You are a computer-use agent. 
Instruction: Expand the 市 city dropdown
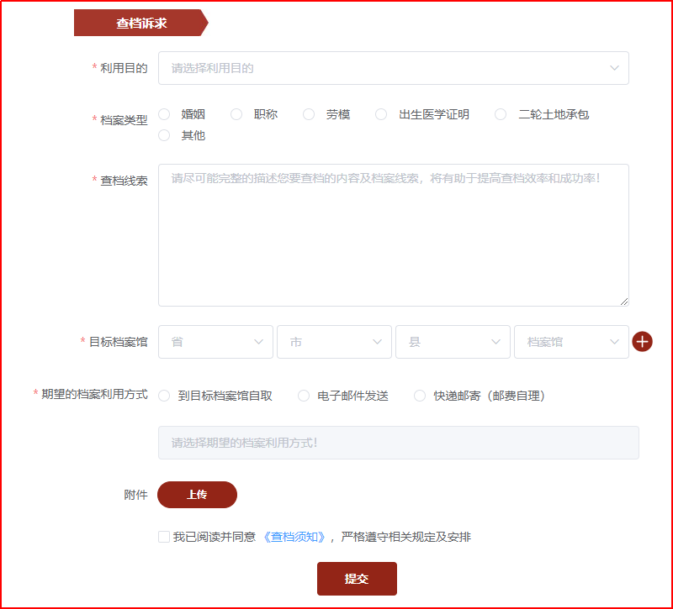click(x=334, y=342)
